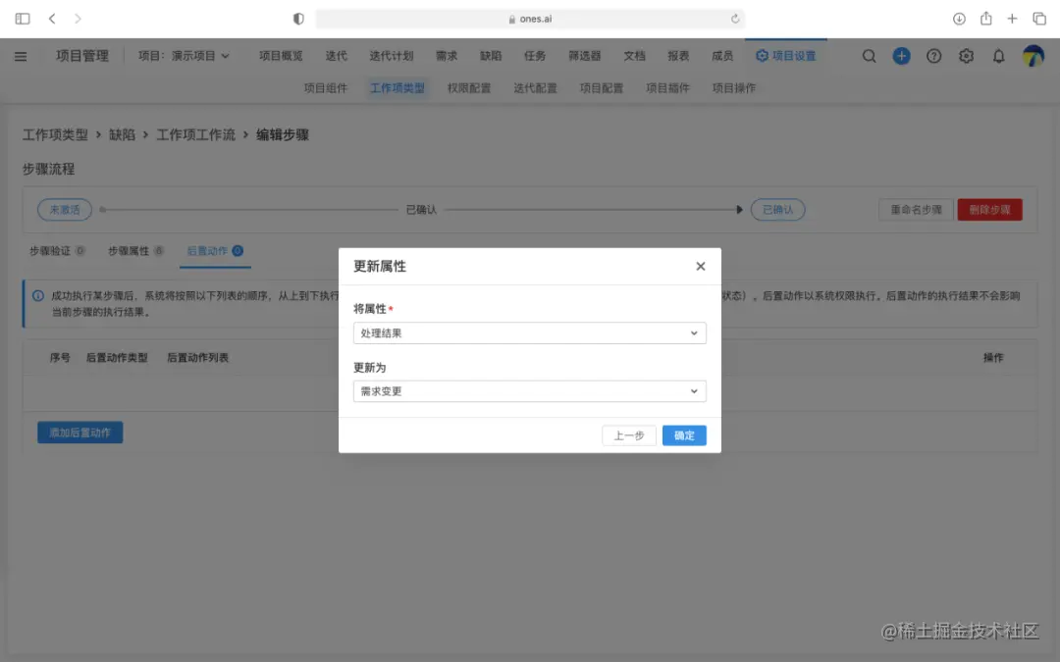The width and height of the screenshot is (1060, 662).
Task: Click the blue plus create icon
Action: pyautogui.click(x=901, y=56)
